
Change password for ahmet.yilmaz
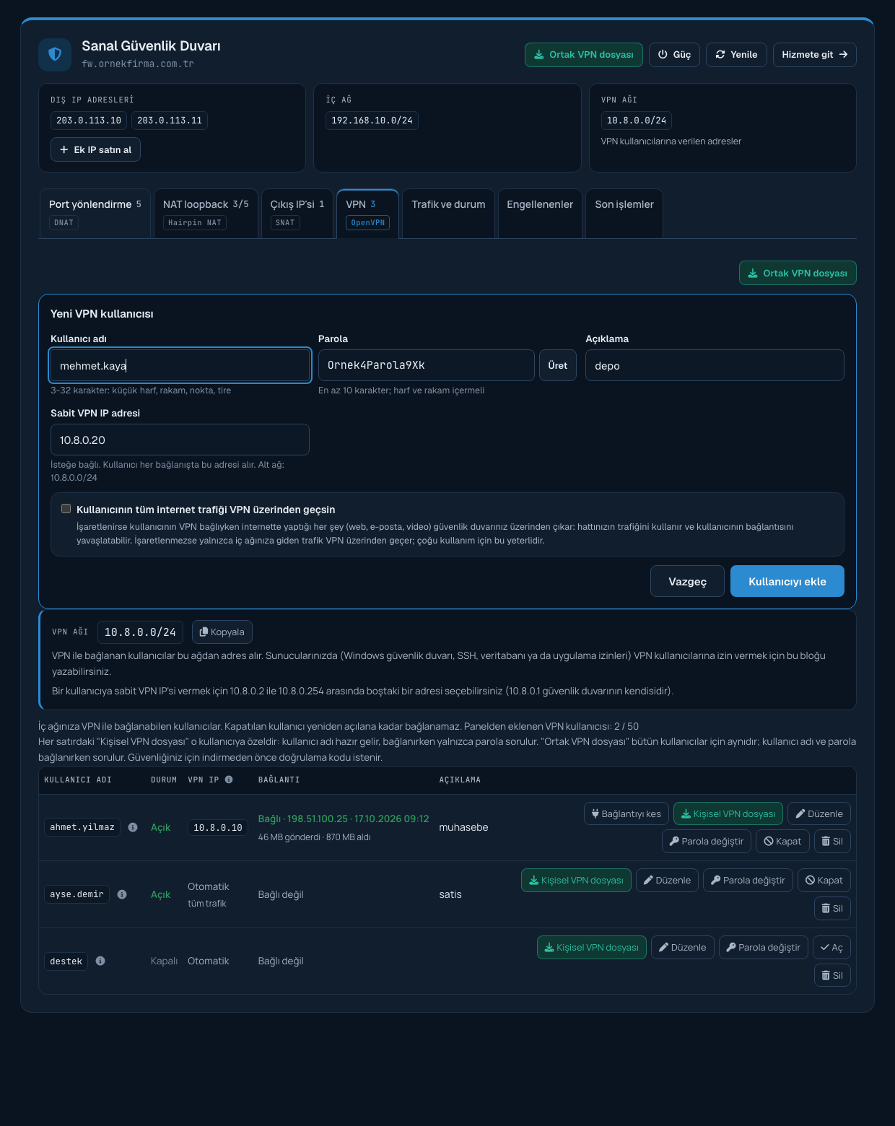[x=707, y=841]
